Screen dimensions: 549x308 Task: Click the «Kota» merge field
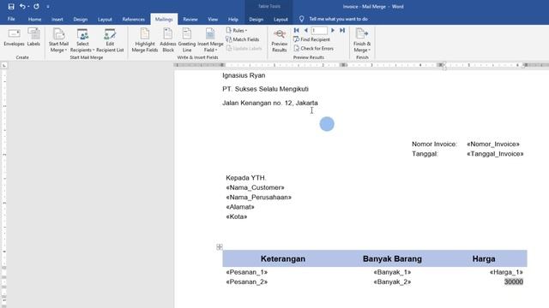[237, 216]
